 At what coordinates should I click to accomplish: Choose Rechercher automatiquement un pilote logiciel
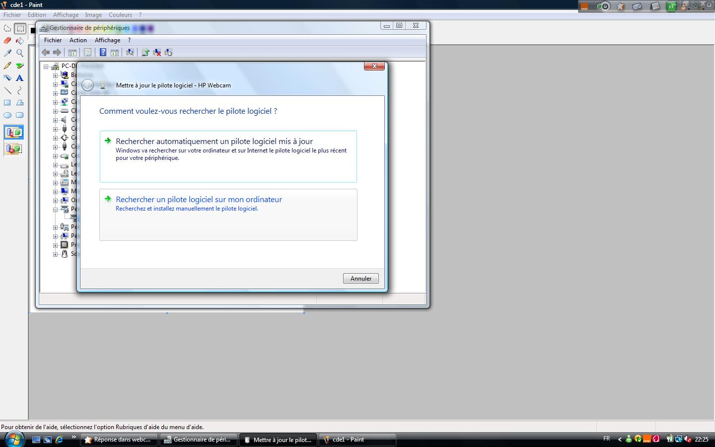(214, 142)
